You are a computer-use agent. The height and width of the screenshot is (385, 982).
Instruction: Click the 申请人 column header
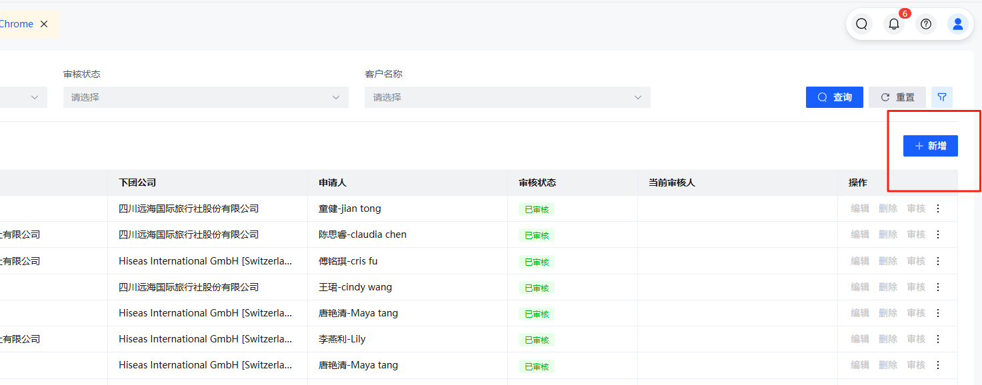(333, 183)
